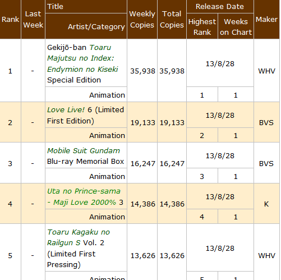
Task: Click the Weekly Copies column header
Action: click(142, 20)
